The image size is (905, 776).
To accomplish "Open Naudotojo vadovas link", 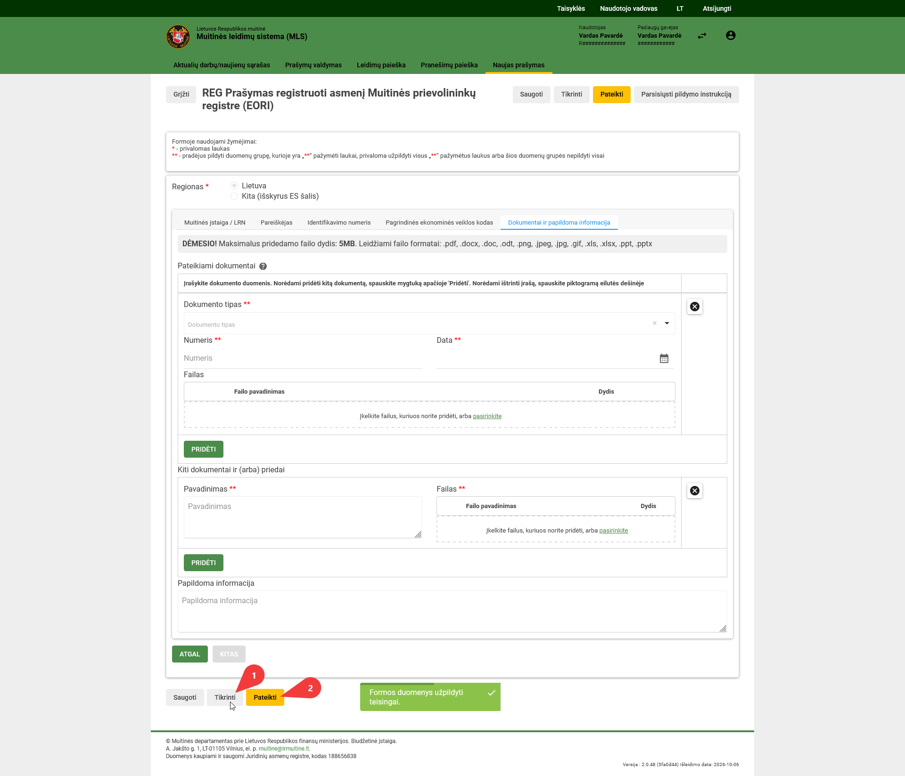I will tap(628, 8).
